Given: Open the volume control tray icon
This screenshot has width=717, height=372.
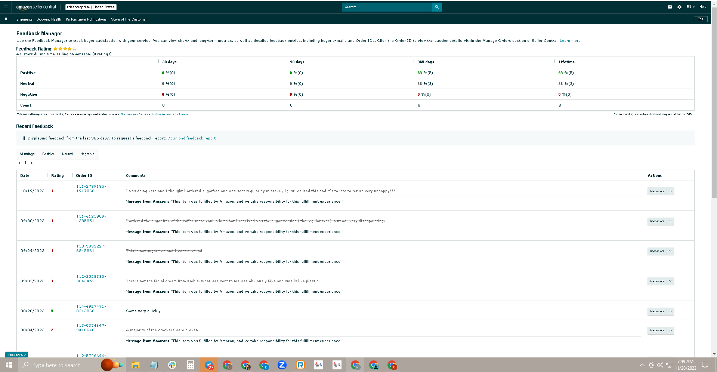Looking at the screenshot, I should [660, 365].
